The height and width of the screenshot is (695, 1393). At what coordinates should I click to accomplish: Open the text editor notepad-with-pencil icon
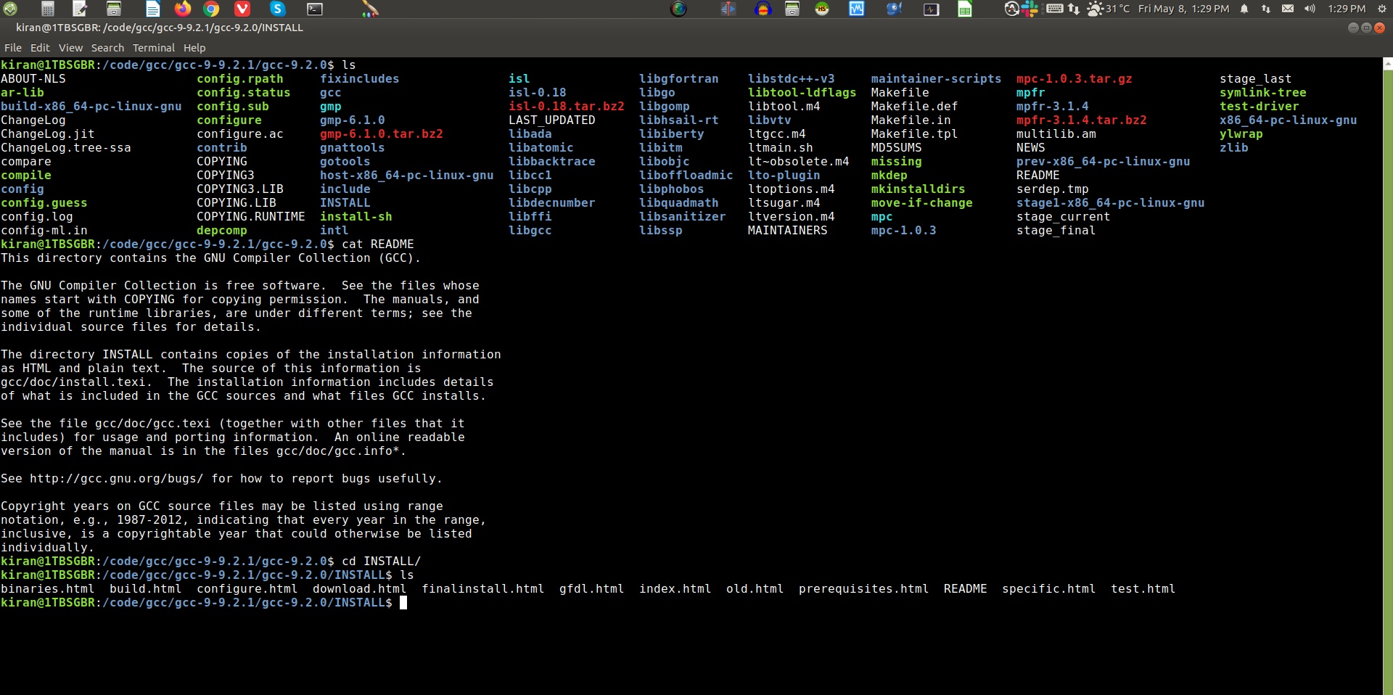[80, 9]
